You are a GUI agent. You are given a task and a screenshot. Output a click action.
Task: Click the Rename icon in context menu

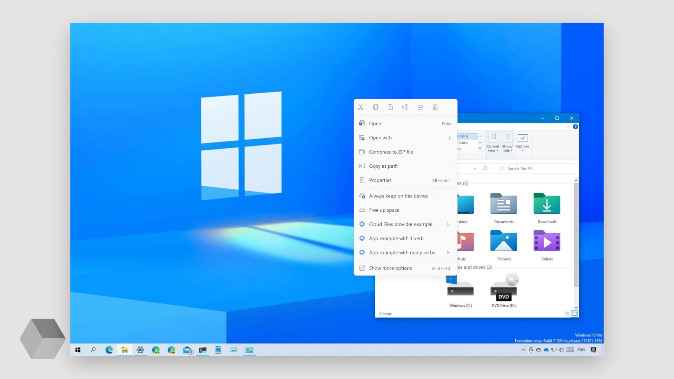tap(405, 107)
